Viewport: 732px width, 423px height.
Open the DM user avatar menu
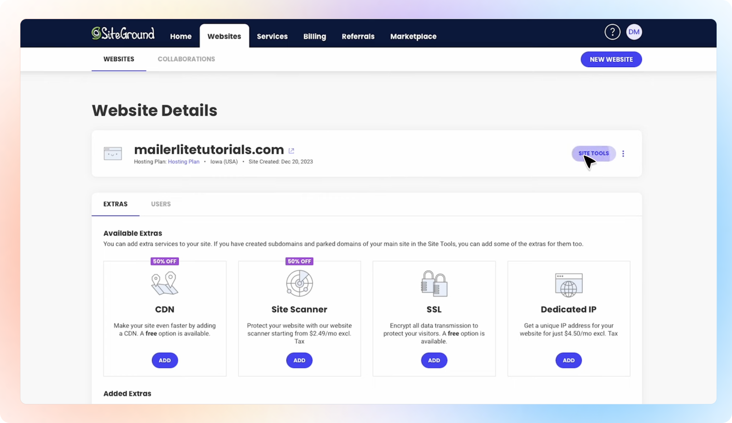click(x=634, y=32)
